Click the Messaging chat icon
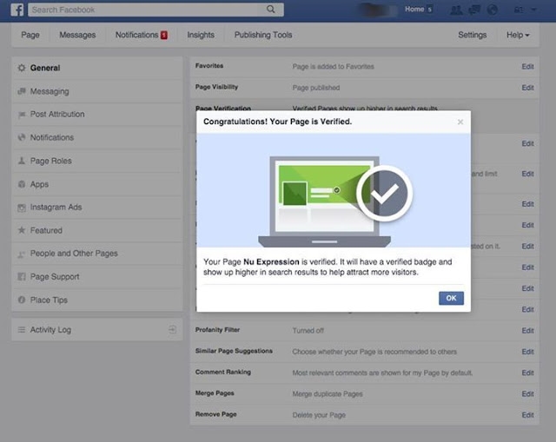 coord(22,91)
